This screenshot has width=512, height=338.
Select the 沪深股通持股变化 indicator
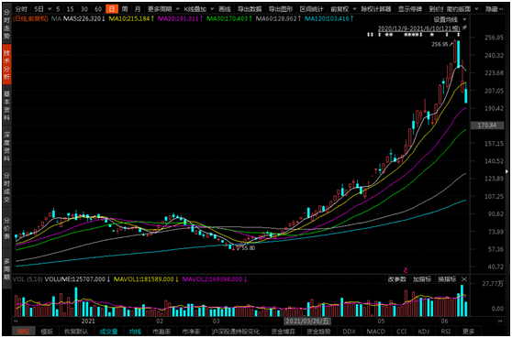(236, 332)
